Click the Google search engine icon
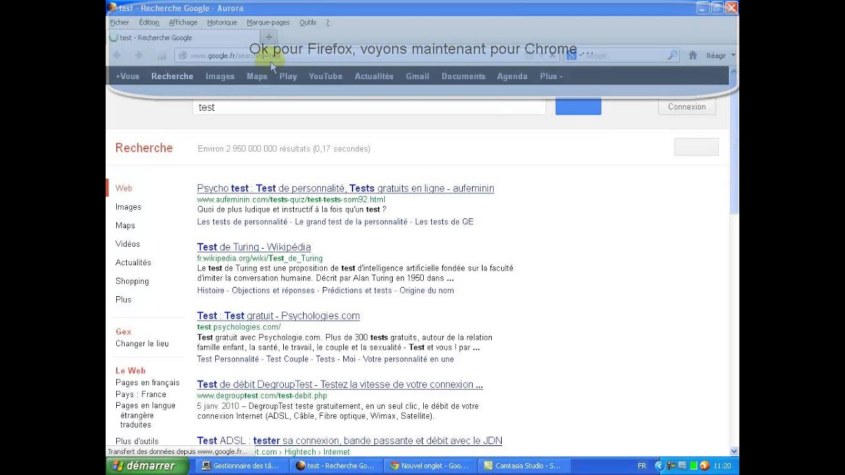Screen dimensions: 845x475 572,55
